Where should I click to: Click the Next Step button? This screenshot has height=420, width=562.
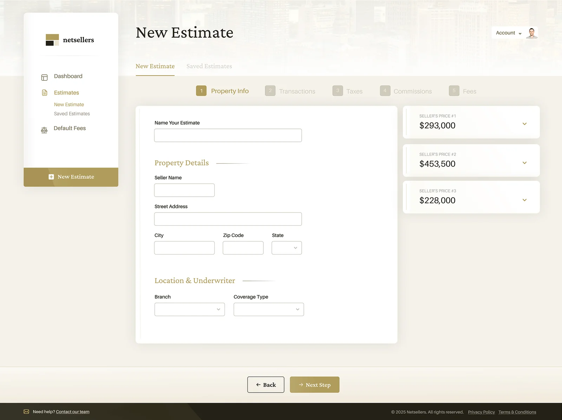tap(314, 385)
